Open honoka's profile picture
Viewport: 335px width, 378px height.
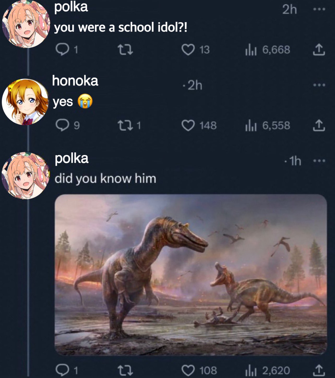click(25, 102)
